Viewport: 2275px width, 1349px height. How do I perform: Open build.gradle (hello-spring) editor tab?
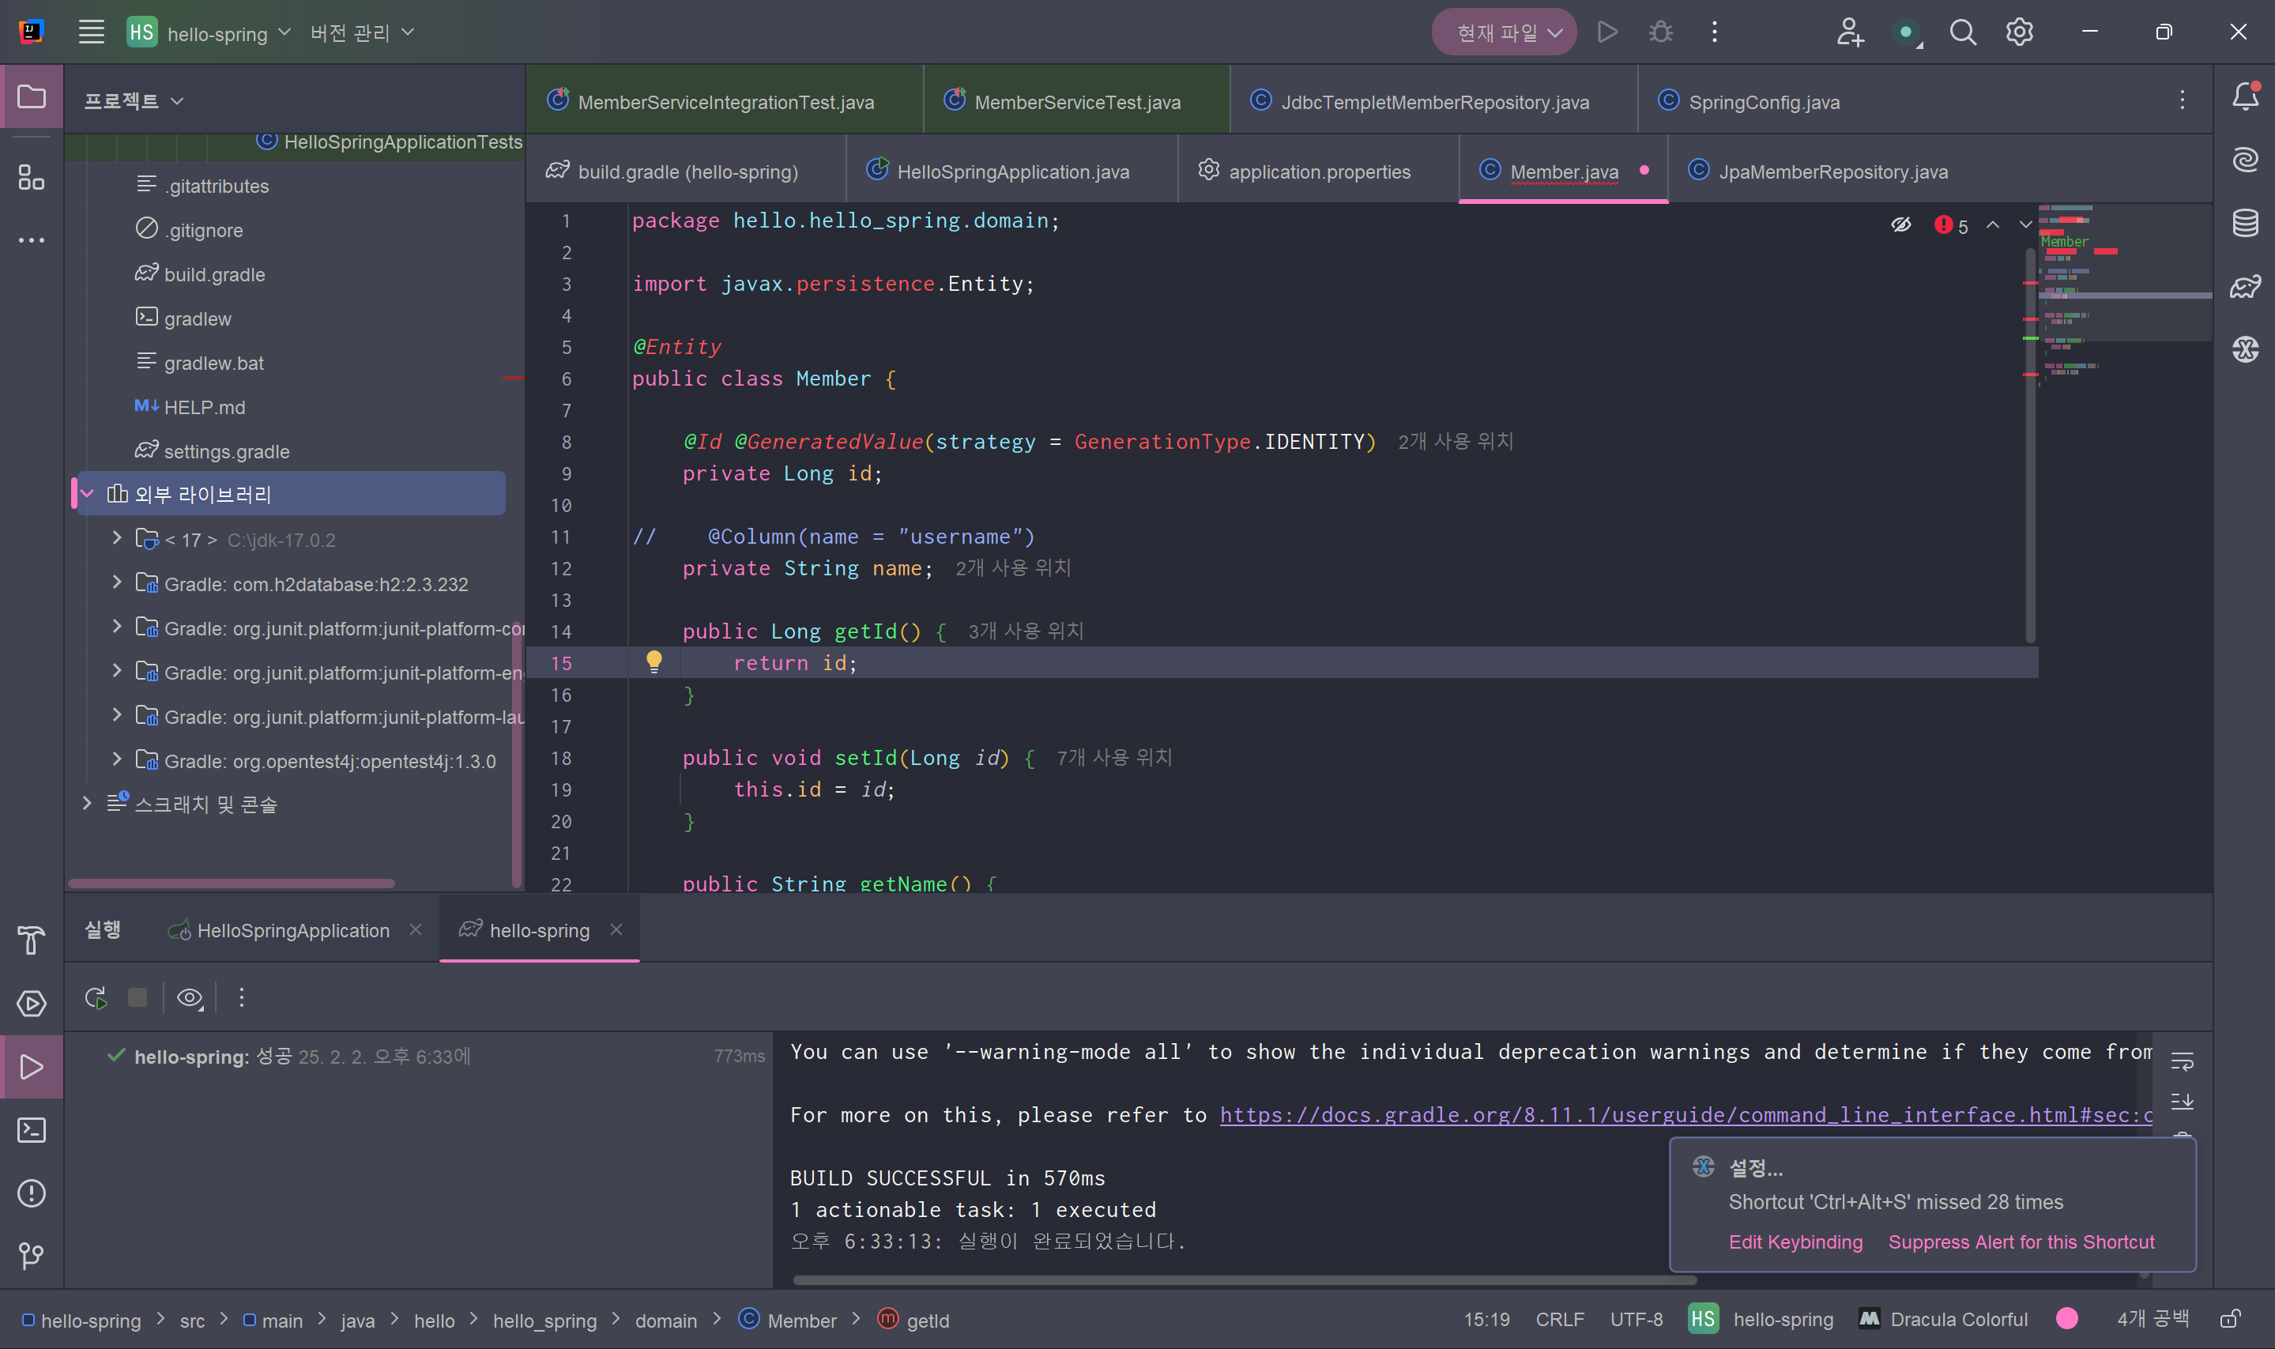pyautogui.click(x=686, y=171)
